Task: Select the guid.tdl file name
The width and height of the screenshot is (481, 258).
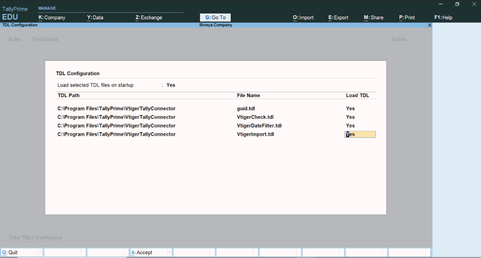Action: coord(246,109)
